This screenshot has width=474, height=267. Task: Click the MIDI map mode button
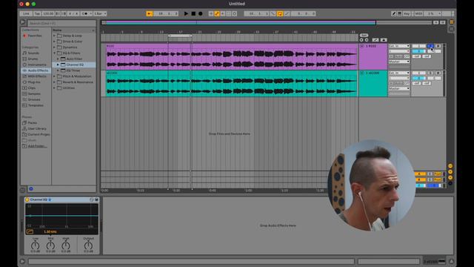[418, 13]
